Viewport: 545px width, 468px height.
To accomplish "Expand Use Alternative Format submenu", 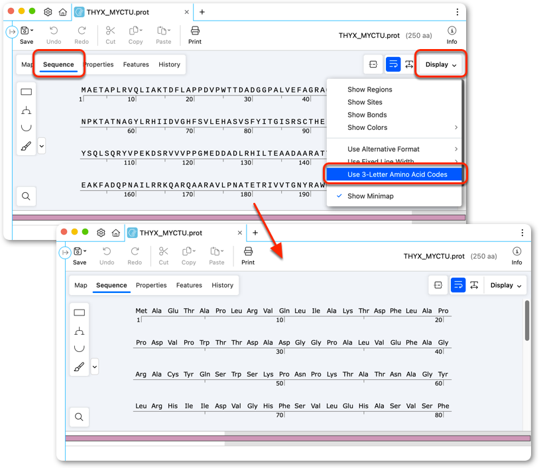I will pyautogui.click(x=394, y=149).
